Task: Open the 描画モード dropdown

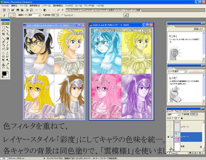Action: [x=39, y=15]
